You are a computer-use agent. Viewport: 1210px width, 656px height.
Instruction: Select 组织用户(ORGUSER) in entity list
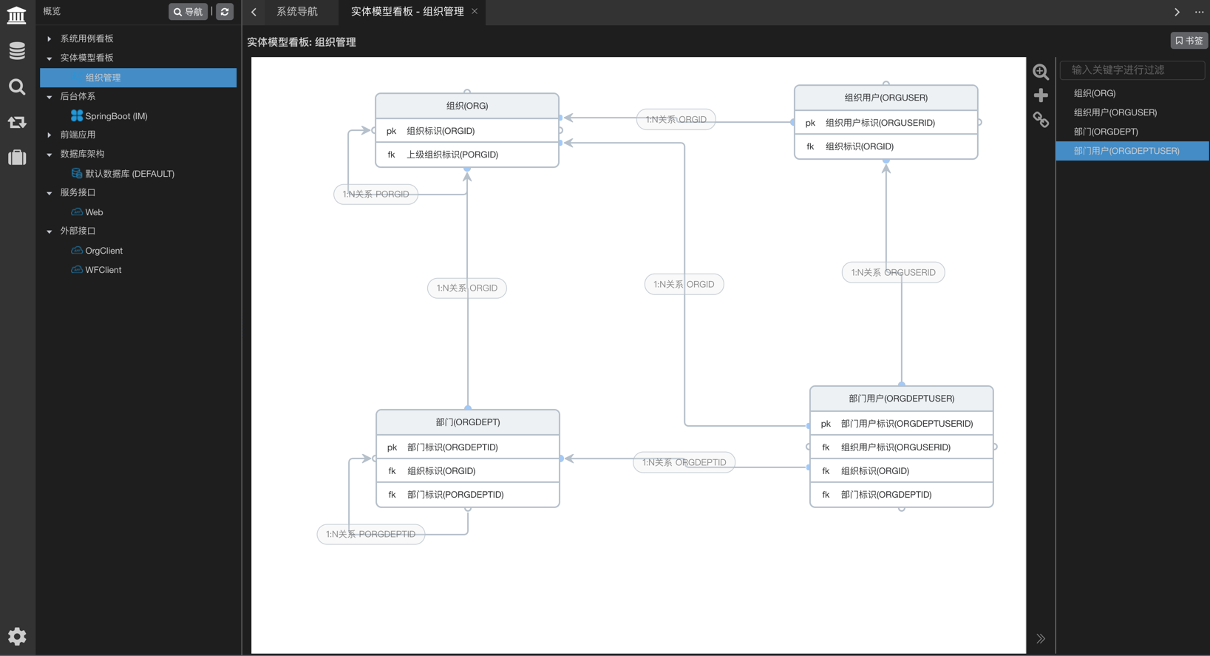[1132, 112]
